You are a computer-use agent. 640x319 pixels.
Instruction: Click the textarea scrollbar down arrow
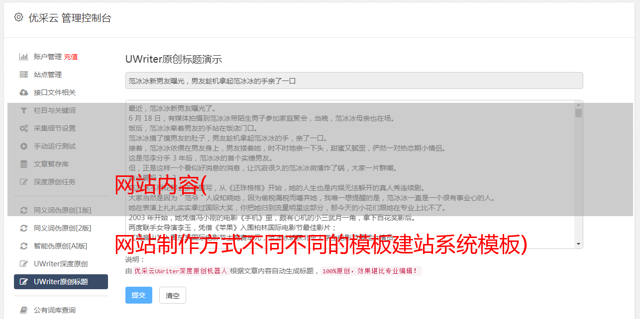pyautogui.click(x=578, y=244)
